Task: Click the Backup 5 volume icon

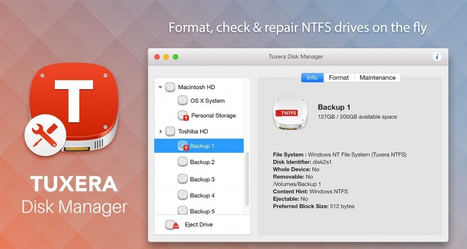Action: tap(182, 211)
